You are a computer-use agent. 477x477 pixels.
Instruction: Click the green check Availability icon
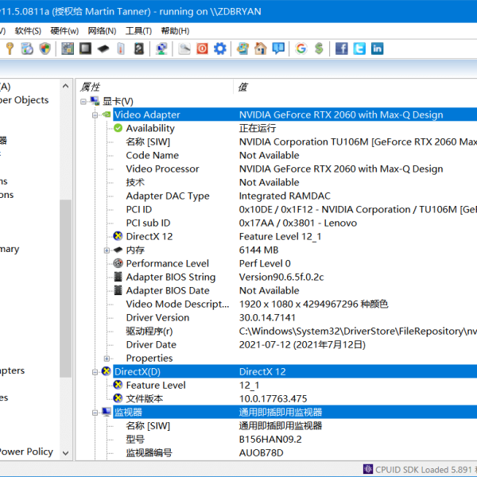pyautogui.click(x=118, y=128)
